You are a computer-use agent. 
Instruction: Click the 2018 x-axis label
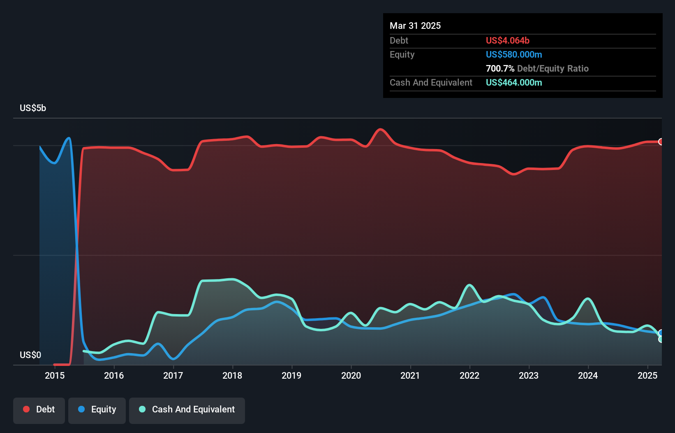click(232, 375)
